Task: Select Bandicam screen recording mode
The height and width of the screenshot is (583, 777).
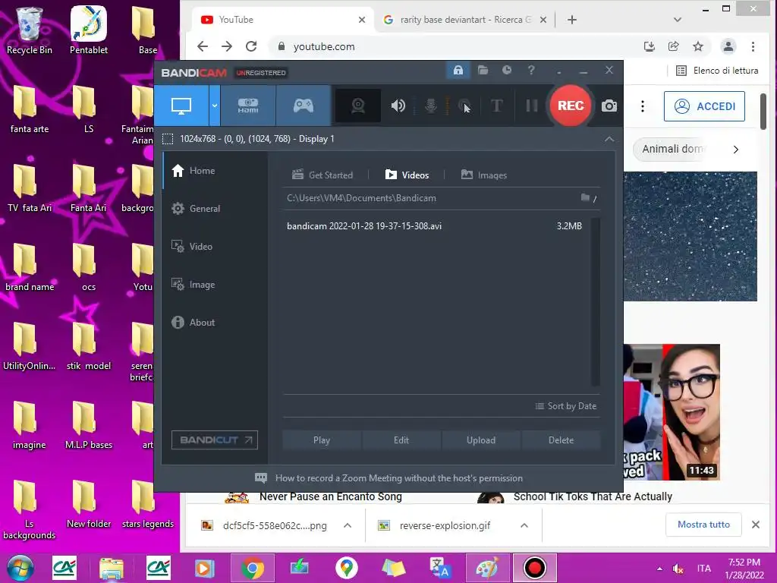Action: pos(181,106)
